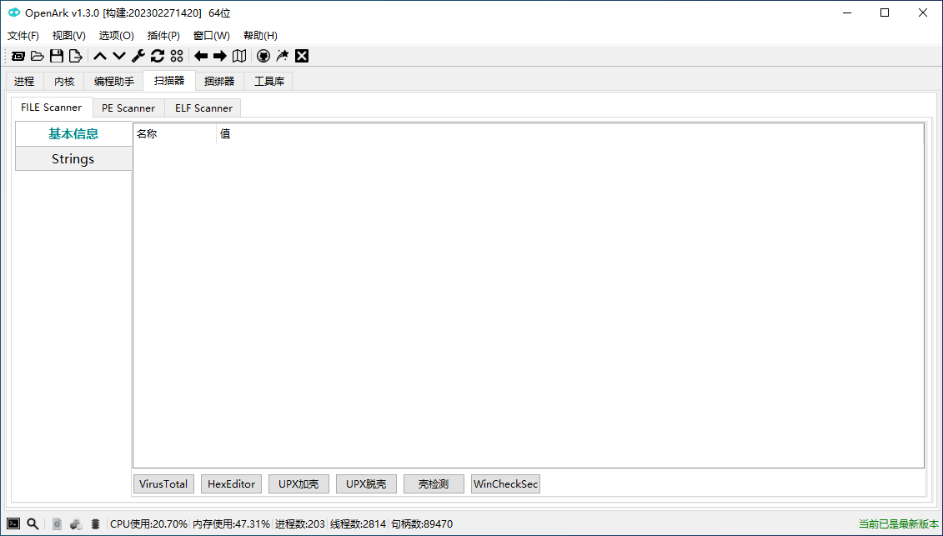Click the black X box toolbar icon

302,56
